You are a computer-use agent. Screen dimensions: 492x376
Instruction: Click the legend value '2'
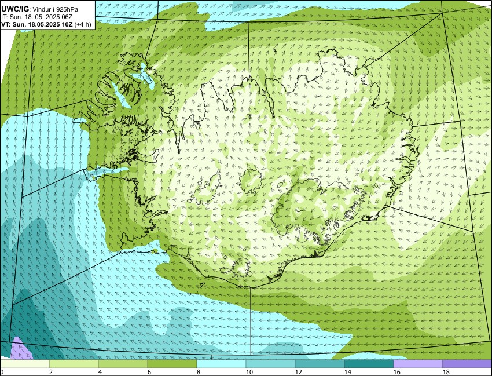click(50, 372)
